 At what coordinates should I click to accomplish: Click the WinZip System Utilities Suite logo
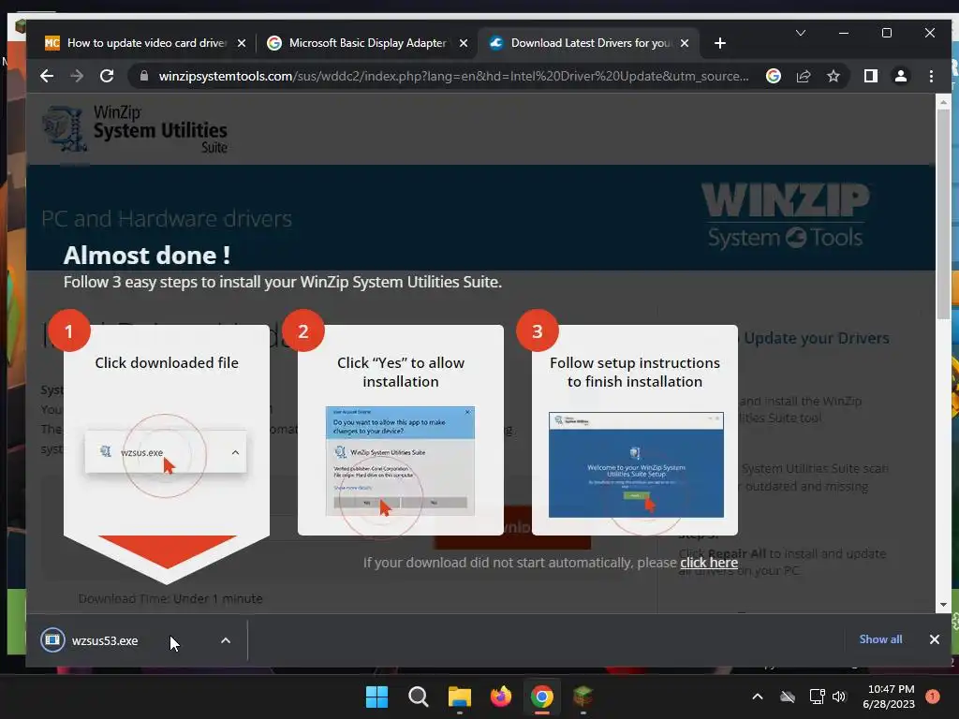coord(135,129)
